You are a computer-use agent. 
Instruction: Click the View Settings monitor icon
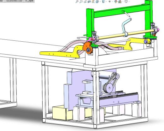[126, 2]
